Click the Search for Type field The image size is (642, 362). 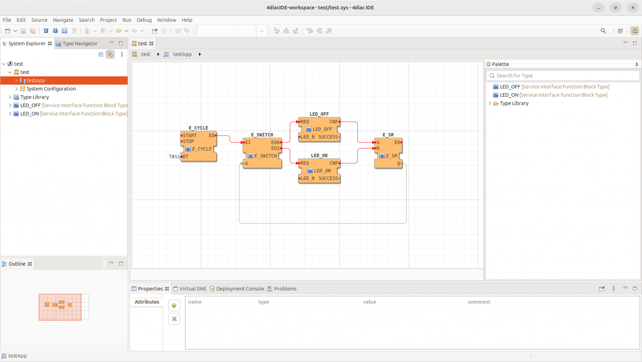point(563,76)
